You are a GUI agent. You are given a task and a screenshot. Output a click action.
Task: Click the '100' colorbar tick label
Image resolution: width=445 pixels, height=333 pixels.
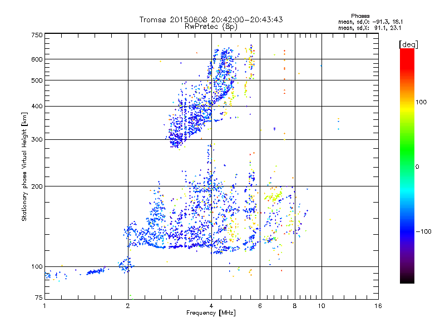[x=421, y=102]
